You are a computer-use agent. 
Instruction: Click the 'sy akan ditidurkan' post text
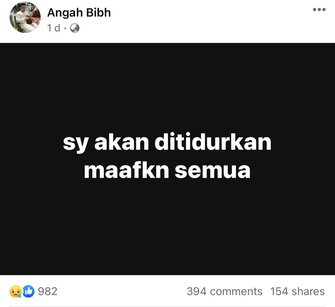point(167,143)
